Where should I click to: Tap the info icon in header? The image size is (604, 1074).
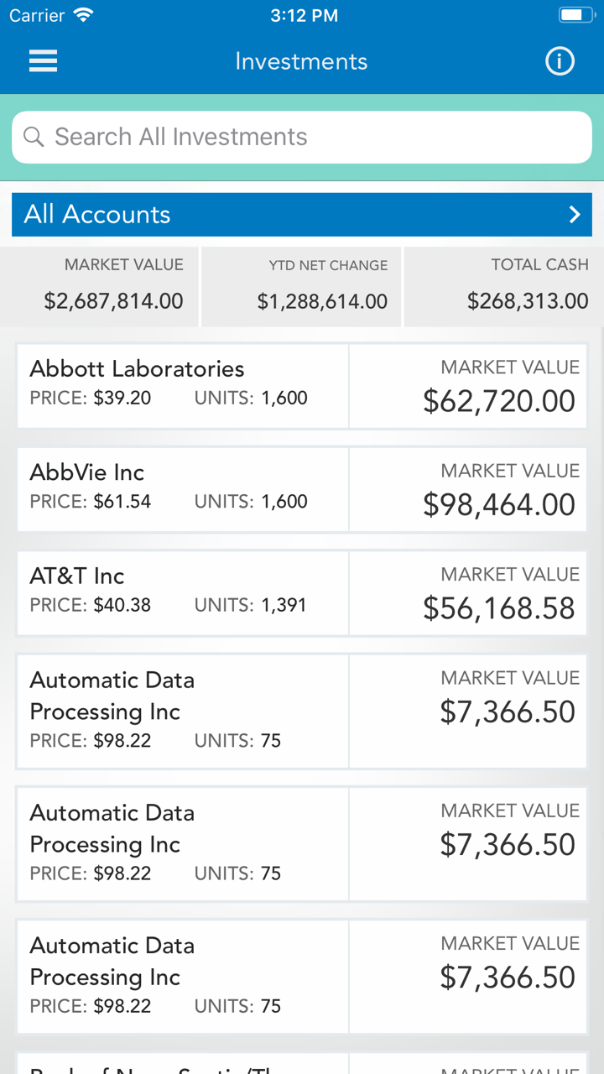coord(560,61)
